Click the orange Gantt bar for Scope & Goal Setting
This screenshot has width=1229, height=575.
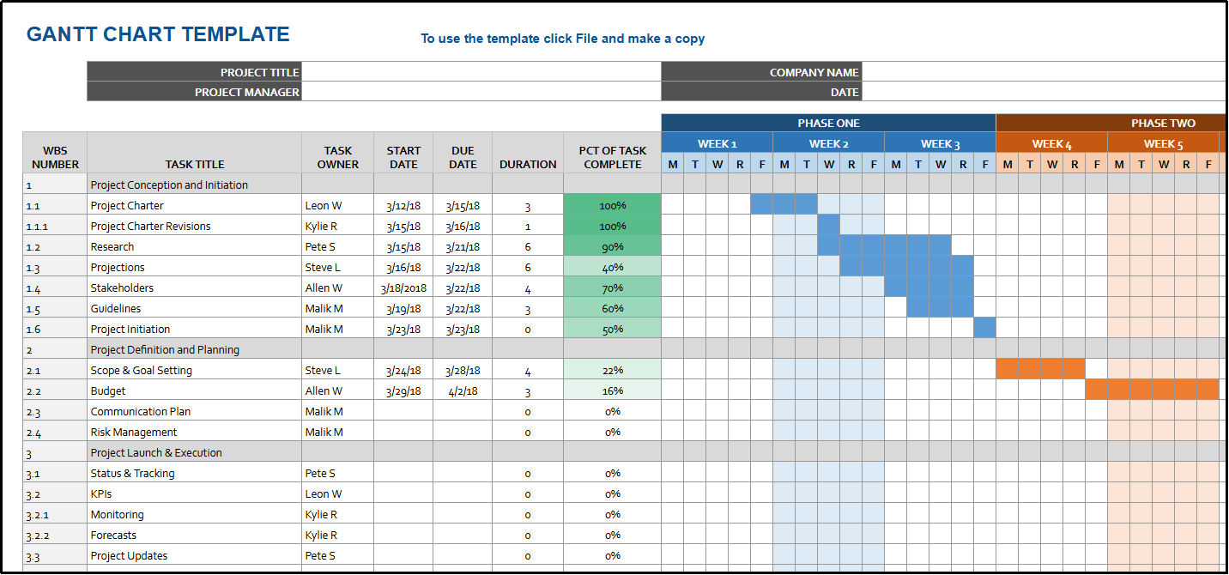click(1039, 370)
